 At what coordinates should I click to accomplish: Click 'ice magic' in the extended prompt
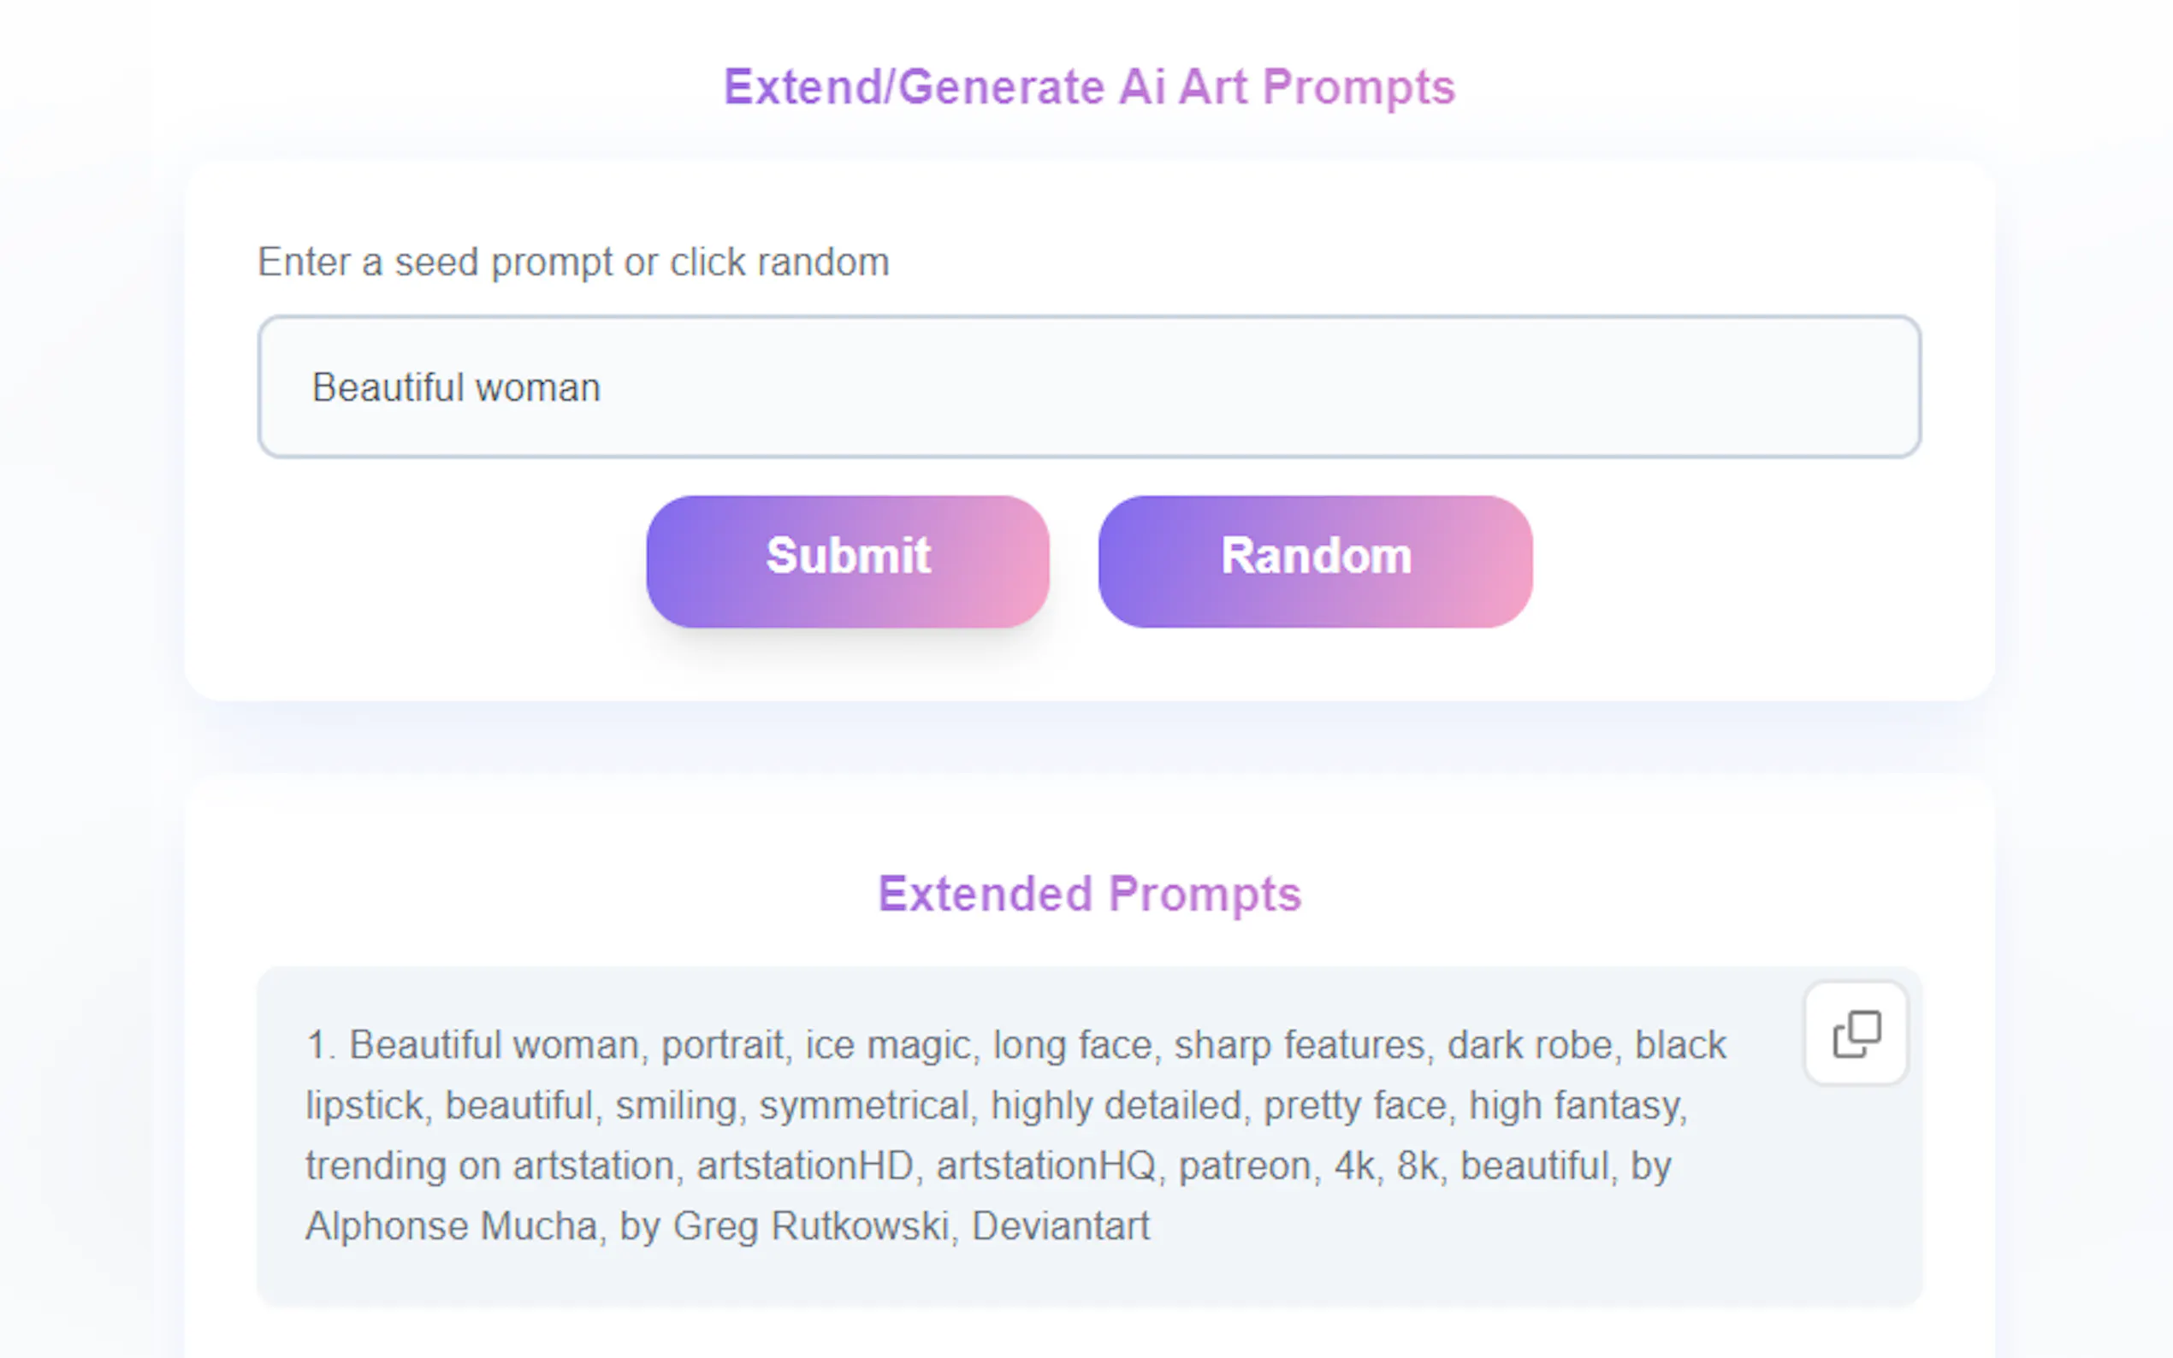(887, 1044)
